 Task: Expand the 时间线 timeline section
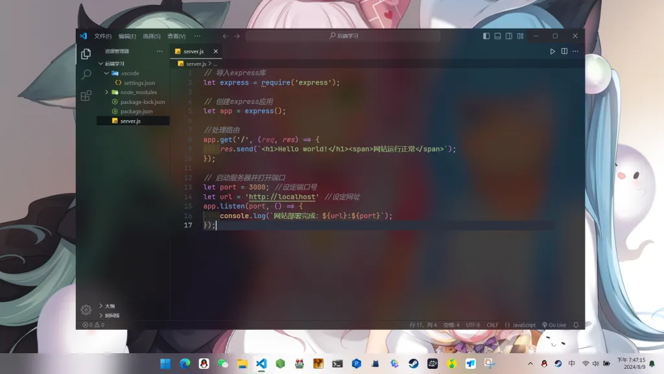pyautogui.click(x=112, y=316)
